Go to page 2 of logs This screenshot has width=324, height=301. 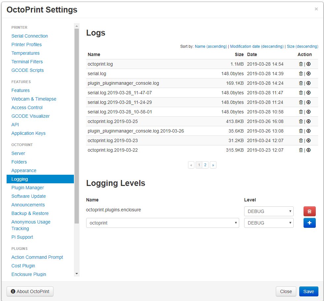pyautogui.click(x=205, y=165)
